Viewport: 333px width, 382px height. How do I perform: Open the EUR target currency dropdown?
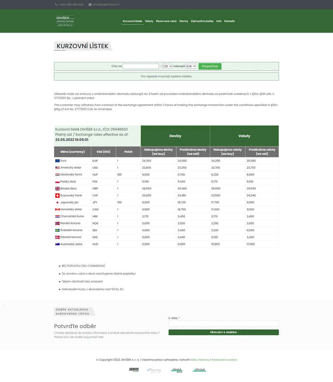191,66
